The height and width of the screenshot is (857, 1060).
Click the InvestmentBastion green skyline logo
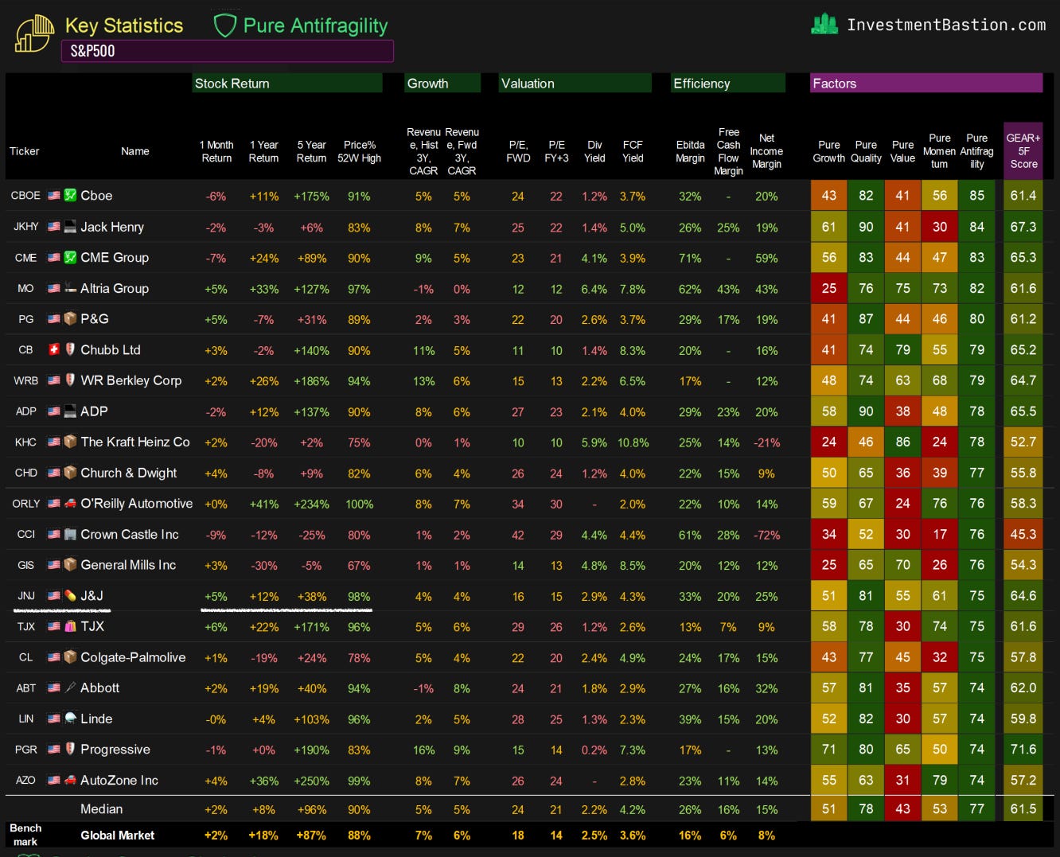pyautogui.click(x=824, y=24)
